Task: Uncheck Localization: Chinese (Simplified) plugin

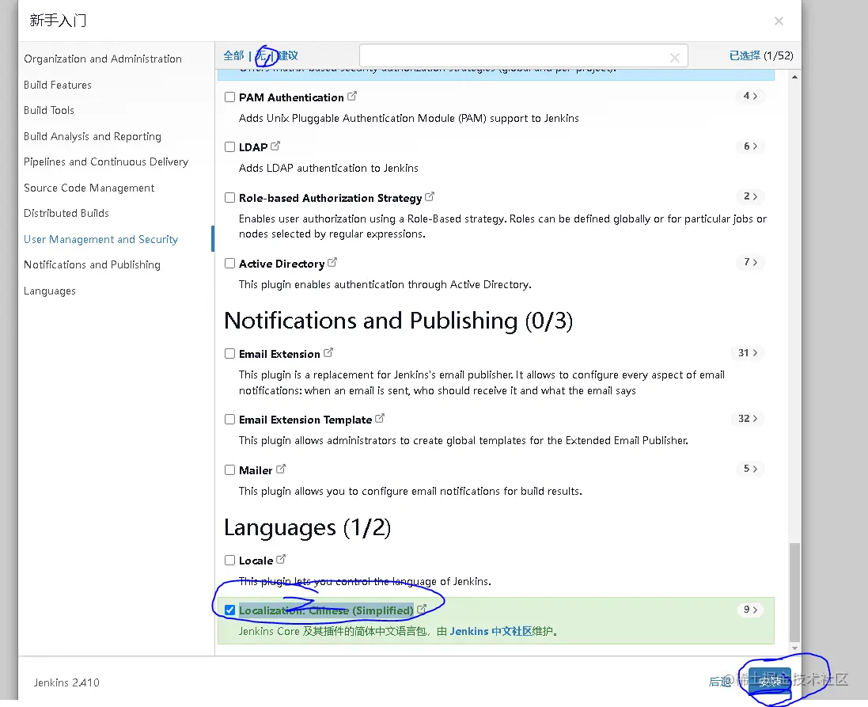Action: [x=229, y=610]
